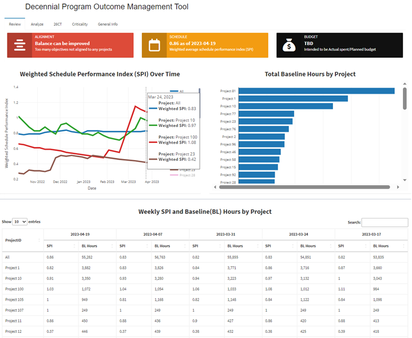Click left arrow of bar chart horizontal scrollbar
The image size is (412, 338).
point(216,187)
